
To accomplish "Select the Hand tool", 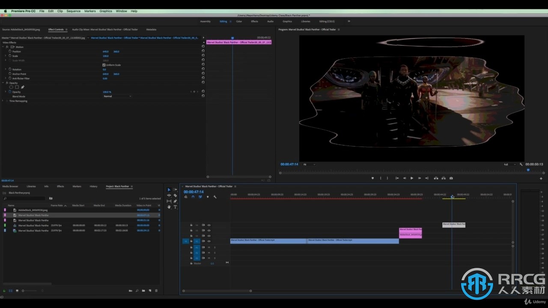I will point(169,207).
